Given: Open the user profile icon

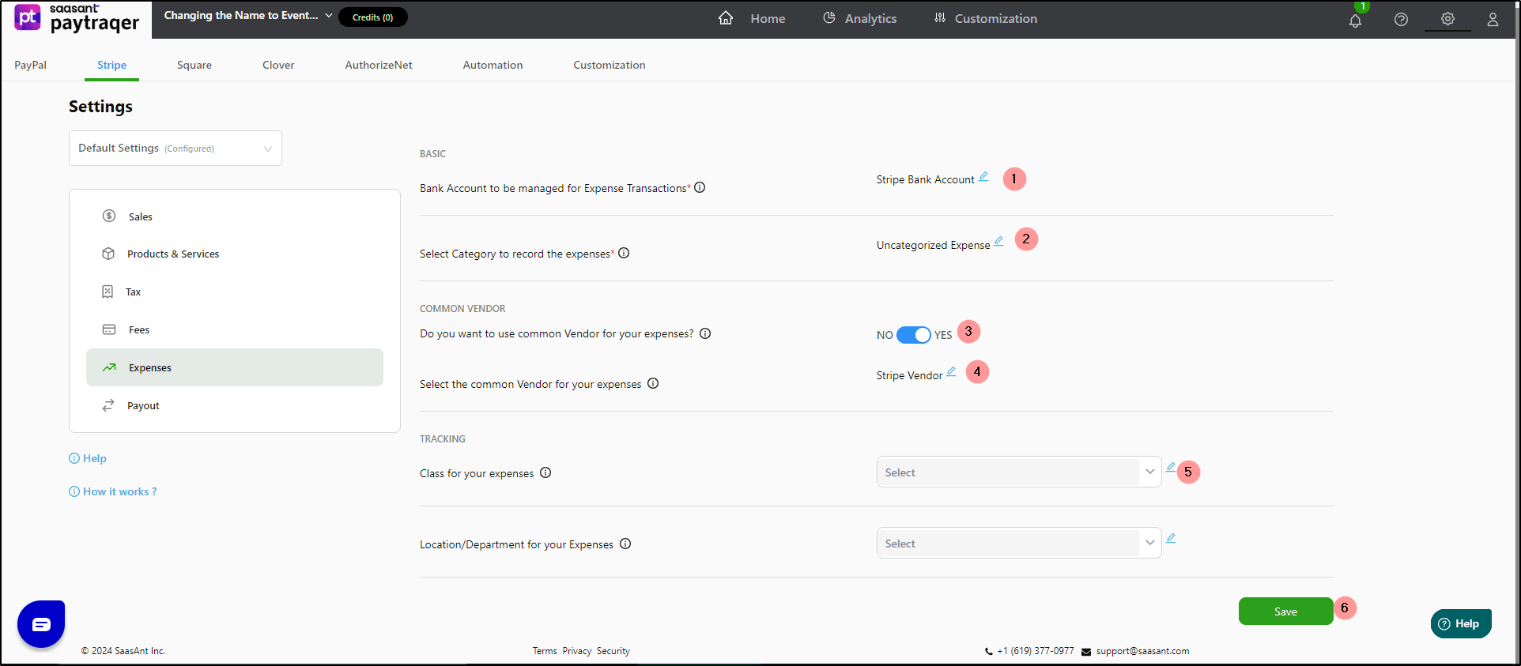Looking at the screenshot, I should pos(1493,20).
